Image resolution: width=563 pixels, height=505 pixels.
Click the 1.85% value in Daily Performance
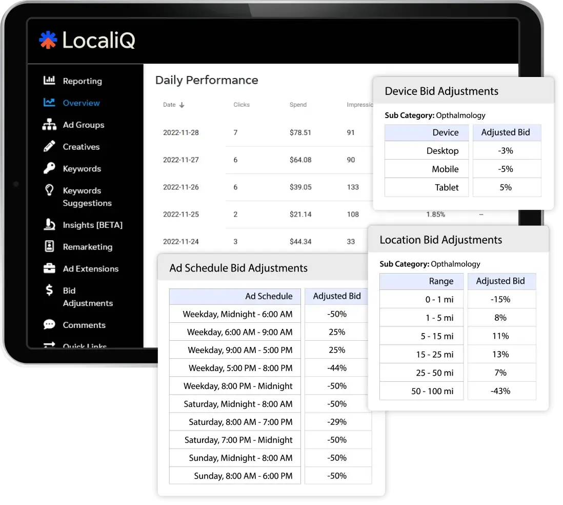[x=435, y=214]
